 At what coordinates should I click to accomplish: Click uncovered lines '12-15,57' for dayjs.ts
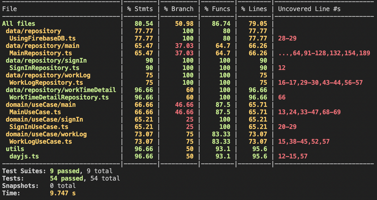point(293,156)
